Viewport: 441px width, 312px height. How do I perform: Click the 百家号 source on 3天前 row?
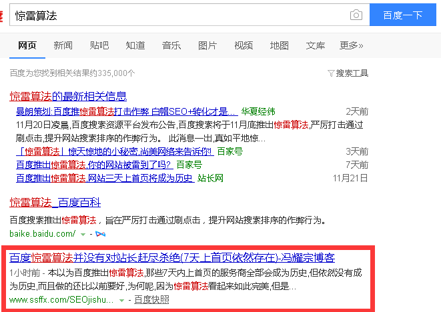[230, 152]
